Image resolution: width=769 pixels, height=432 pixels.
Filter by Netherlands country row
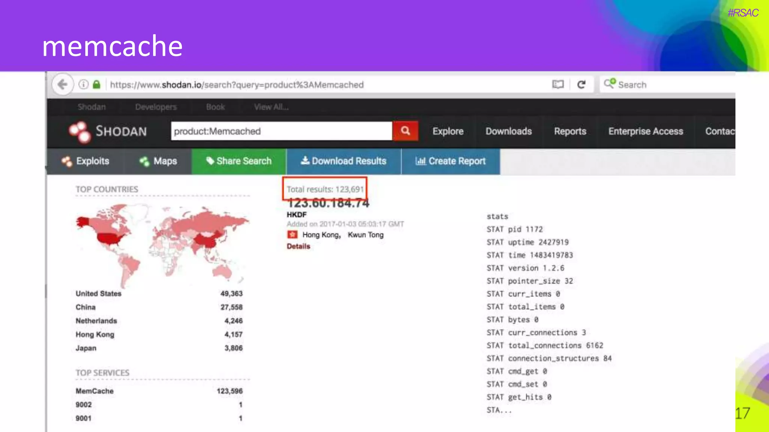[x=159, y=321]
